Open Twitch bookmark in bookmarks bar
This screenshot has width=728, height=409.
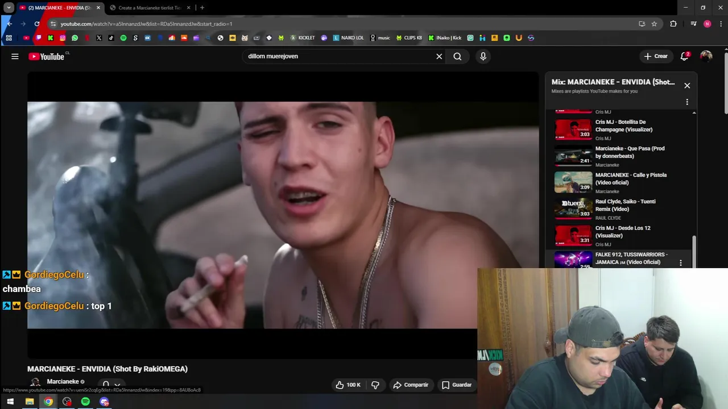pos(39,38)
